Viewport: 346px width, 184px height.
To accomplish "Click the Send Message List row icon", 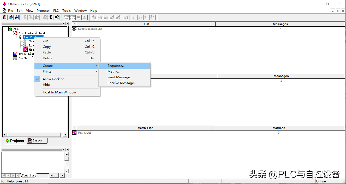I will coord(74,29).
